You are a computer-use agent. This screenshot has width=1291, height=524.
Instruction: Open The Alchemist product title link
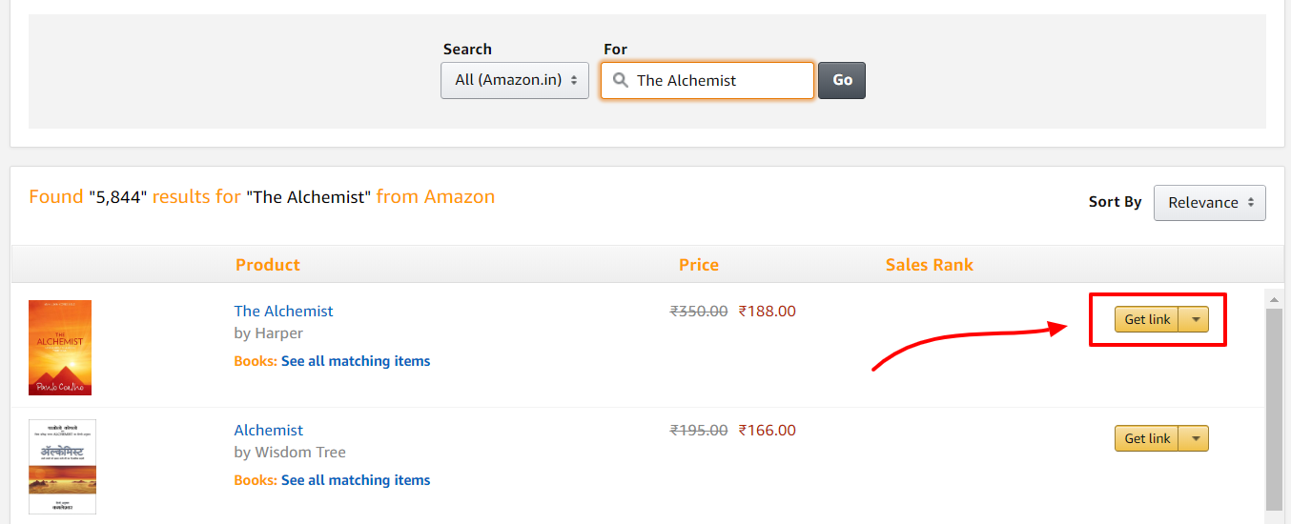pyautogui.click(x=283, y=311)
